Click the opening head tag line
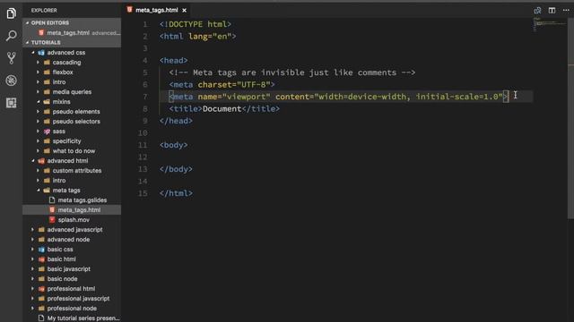Image resolution: width=574 pixels, height=322 pixels. click(x=173, y=60)
